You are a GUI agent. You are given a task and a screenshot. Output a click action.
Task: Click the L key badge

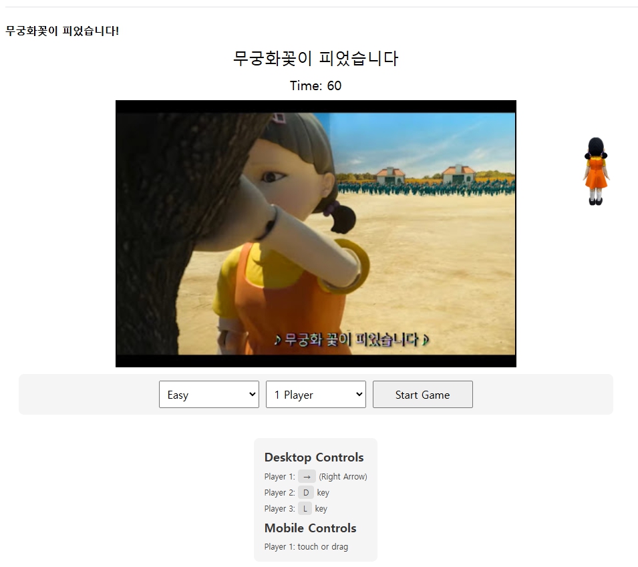[305, 509]
